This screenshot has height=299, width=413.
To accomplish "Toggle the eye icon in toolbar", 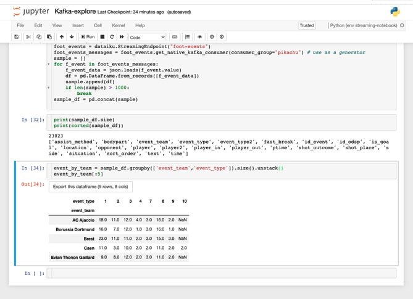I will [x=199, y=37].
